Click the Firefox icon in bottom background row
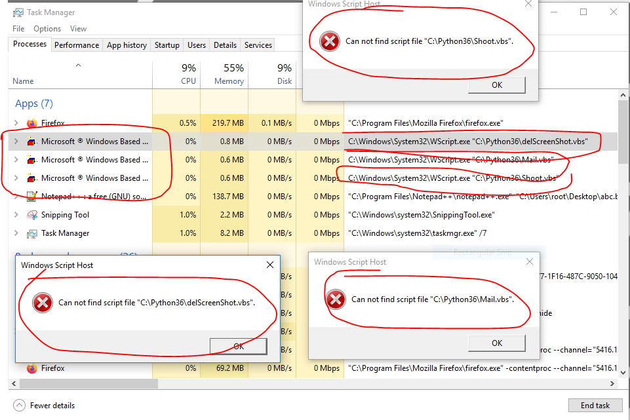The width and height of the screenshot is (630, 420). pos(31,368)
